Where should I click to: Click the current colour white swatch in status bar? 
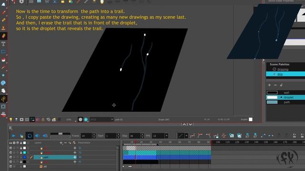pyautogui.click(x=251, y=119)
